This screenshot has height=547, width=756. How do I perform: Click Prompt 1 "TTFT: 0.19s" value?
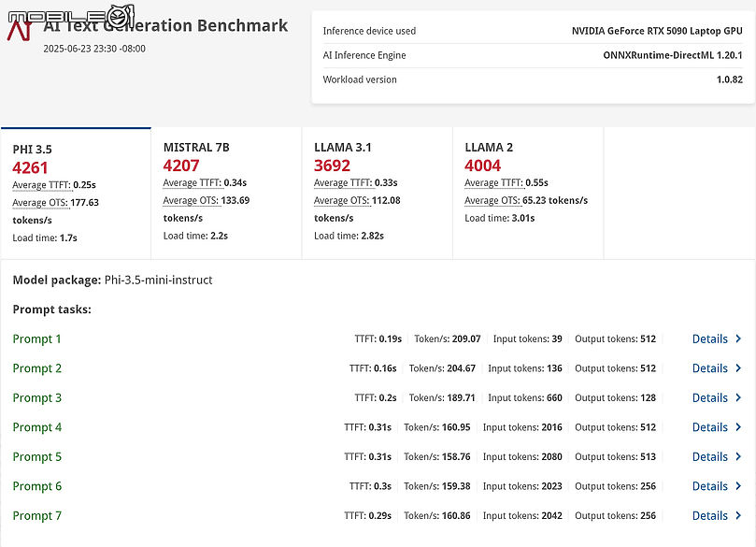378,339
